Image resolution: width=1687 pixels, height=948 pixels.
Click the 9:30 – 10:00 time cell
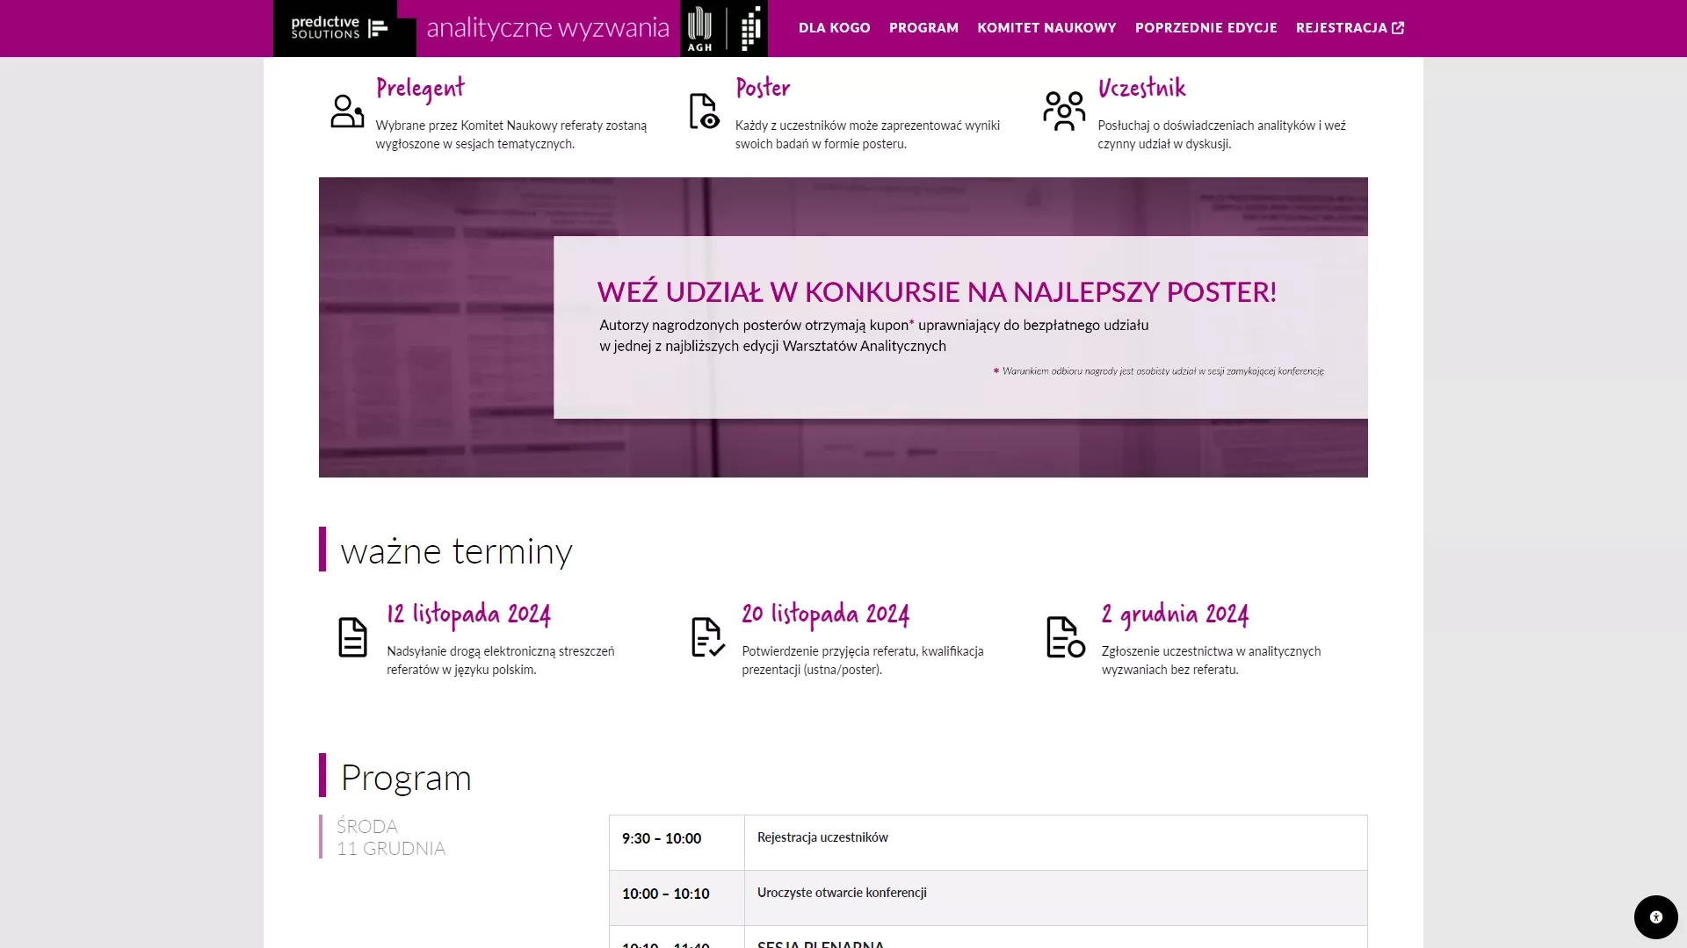[x=677, y=843]
